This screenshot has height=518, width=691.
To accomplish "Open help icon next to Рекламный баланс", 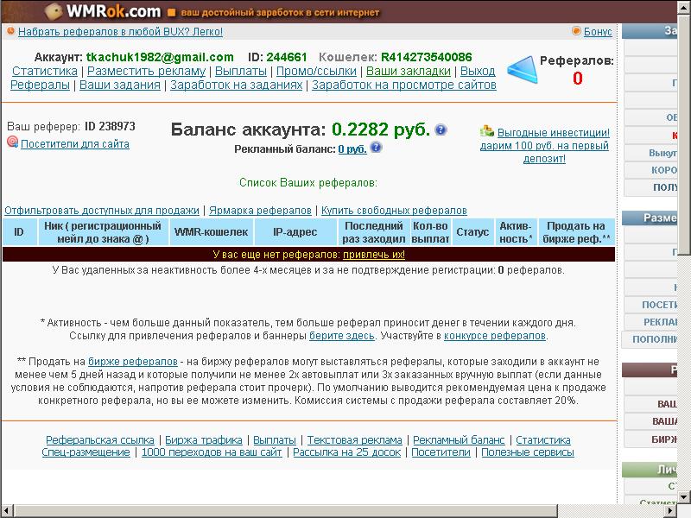I will coord(376,147).
